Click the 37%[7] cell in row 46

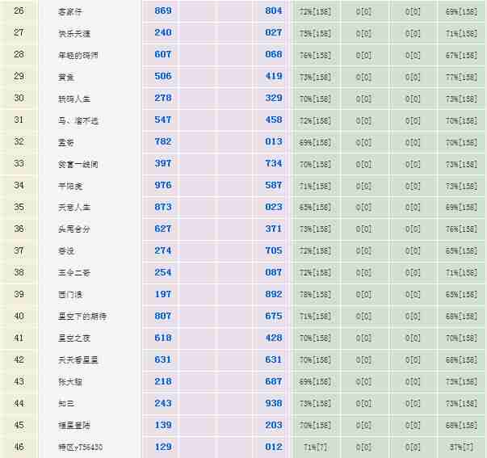click(x=462, y=447)
